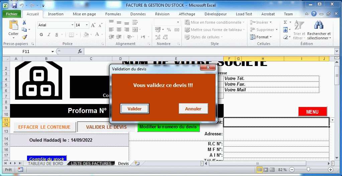This screenshot has height=176, width=342.
Task: Click the zoom slider handle
Action: 308,169
